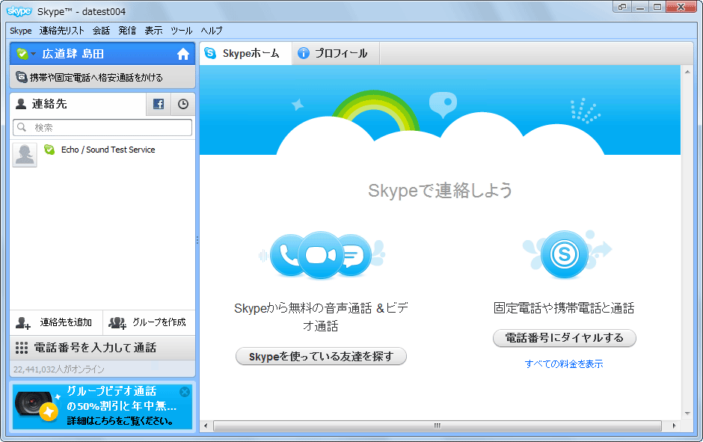Open the Facebook contacts tab icon
Image resolution: width=703 pixels, height=442 pixels.
click(159, 104)
